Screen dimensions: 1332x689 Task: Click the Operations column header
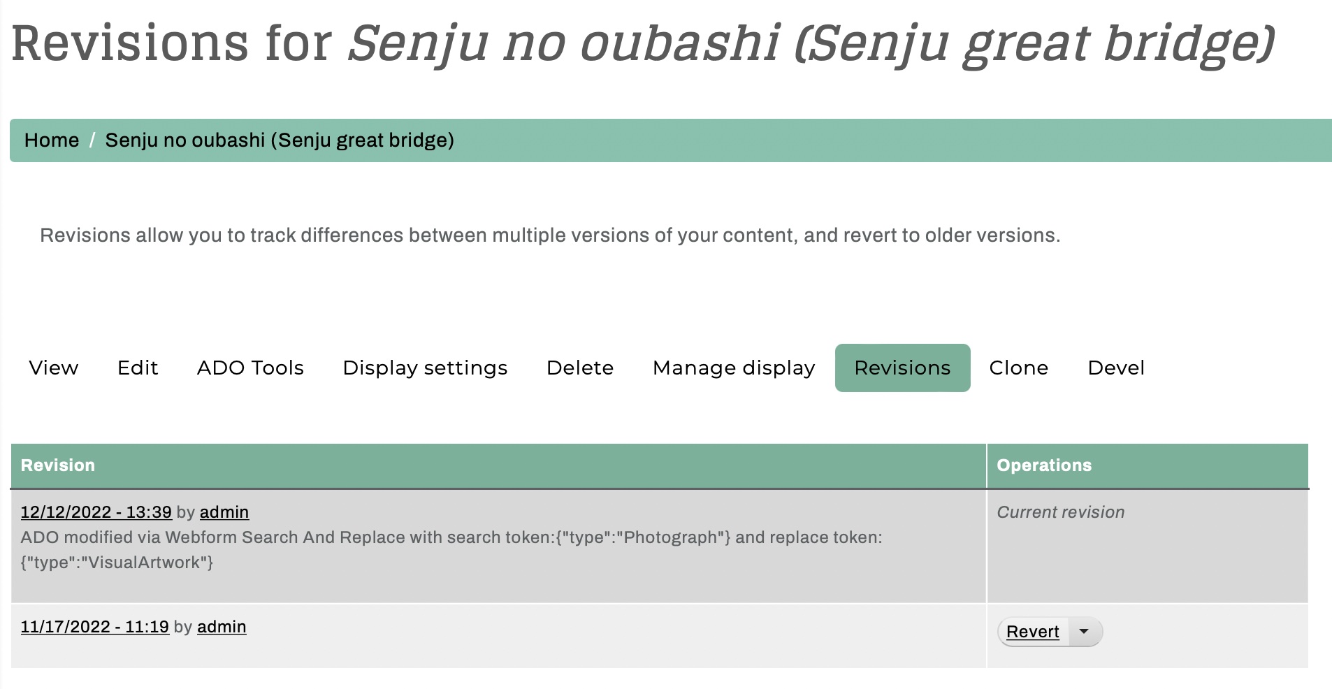click(x=1044, y=465)
